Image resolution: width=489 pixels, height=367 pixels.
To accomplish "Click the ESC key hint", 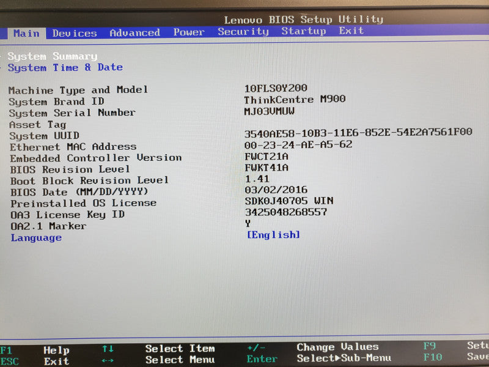I will 9,361.
